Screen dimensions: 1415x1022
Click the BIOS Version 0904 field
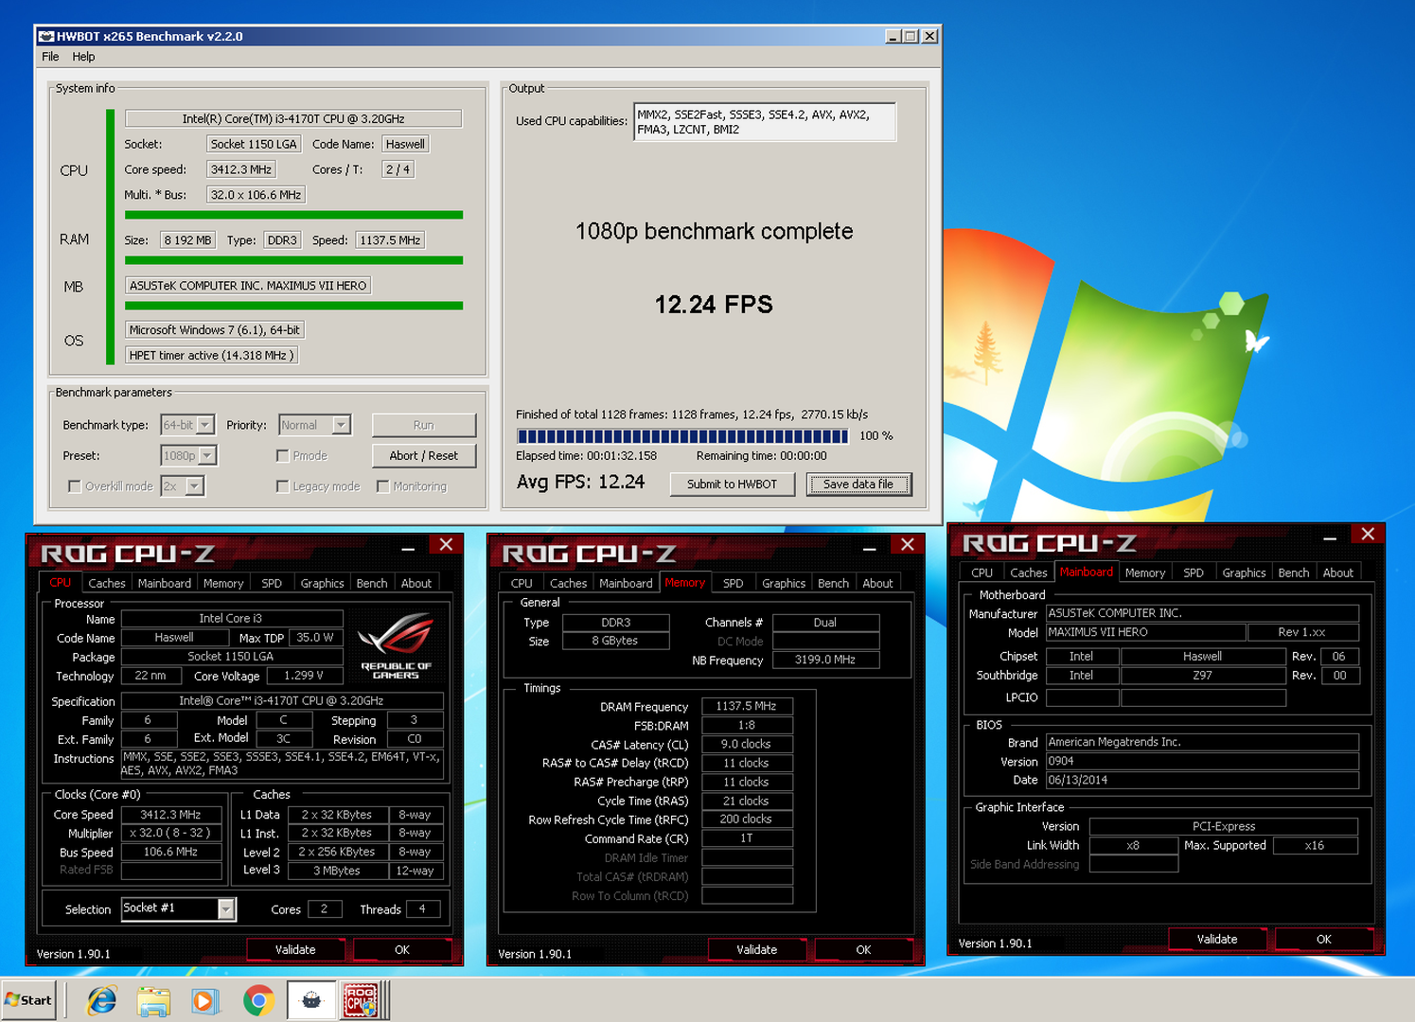click(1202, 761)
